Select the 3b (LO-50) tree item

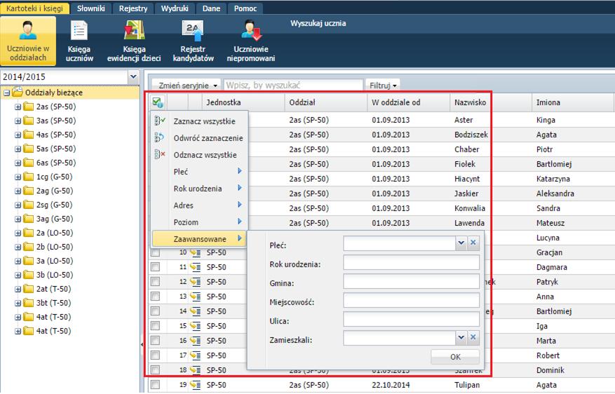coord(55,275)
